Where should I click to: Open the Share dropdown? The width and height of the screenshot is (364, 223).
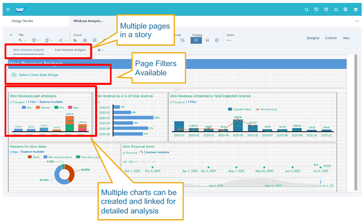[x=62, y=41]
